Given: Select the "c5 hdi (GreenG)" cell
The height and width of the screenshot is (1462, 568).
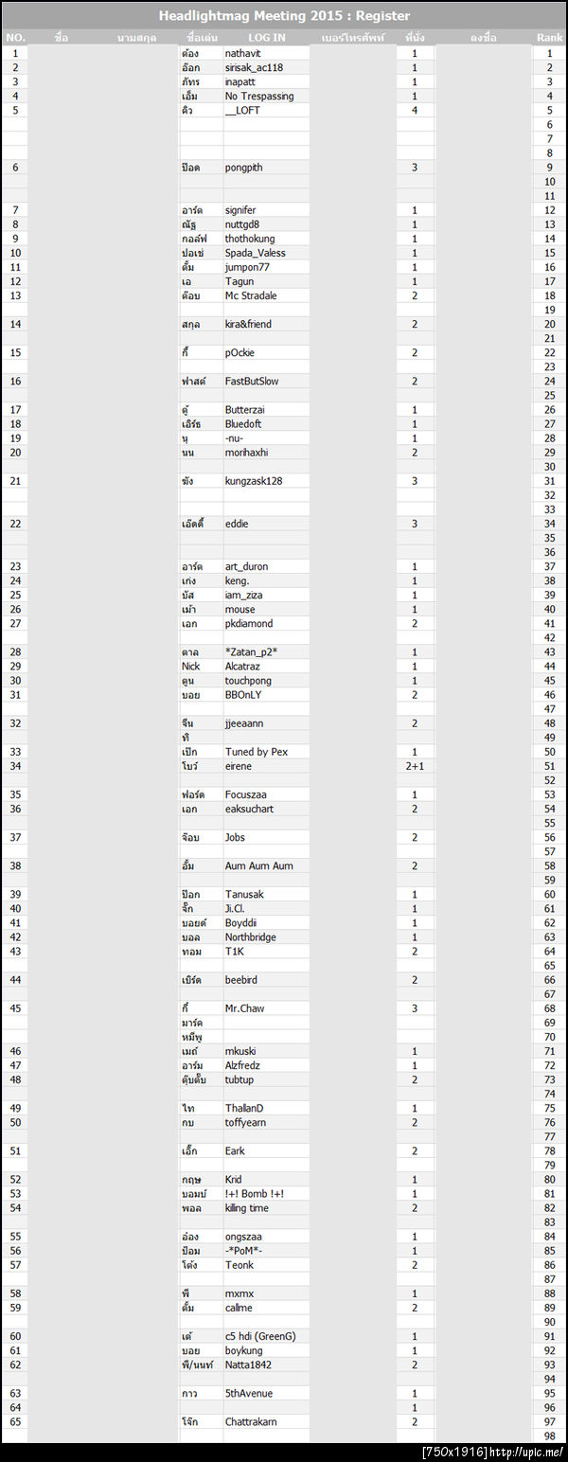Looking at the screenshot, I should [x=260, y=1336].
